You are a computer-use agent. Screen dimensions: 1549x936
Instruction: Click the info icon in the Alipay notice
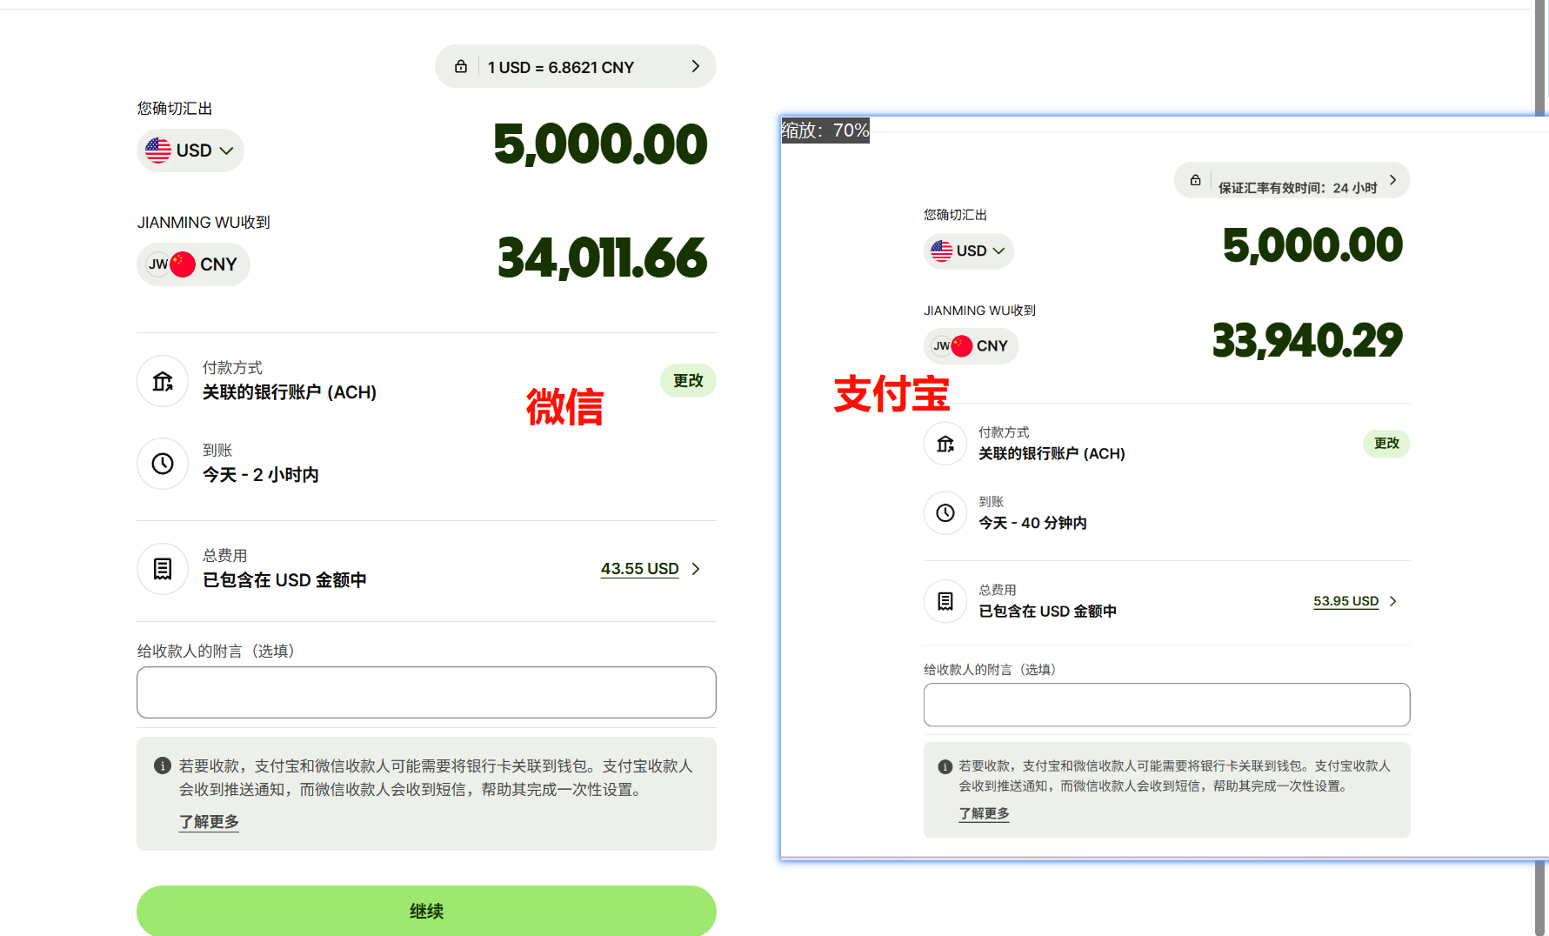click(x=945, y=766)
